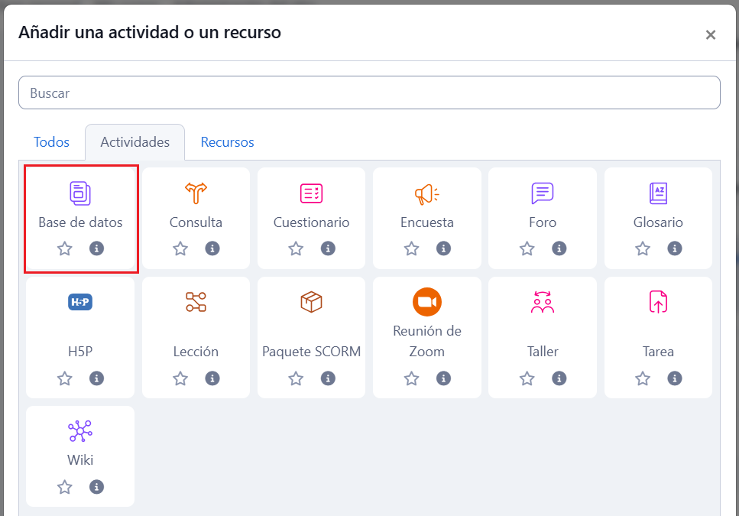Choose the Consulta activity icon
The height and width of the screenshot is (516, 739).
pyautogui.click(x=196, y=193)
